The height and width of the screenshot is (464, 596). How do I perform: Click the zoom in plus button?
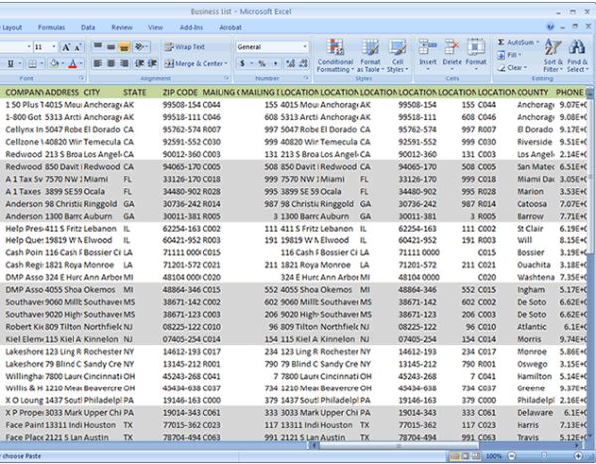[578, 456]
